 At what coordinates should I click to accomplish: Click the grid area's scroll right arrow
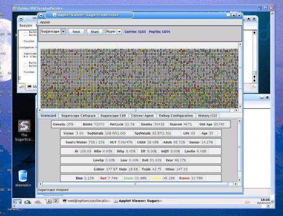pos(236,110)
